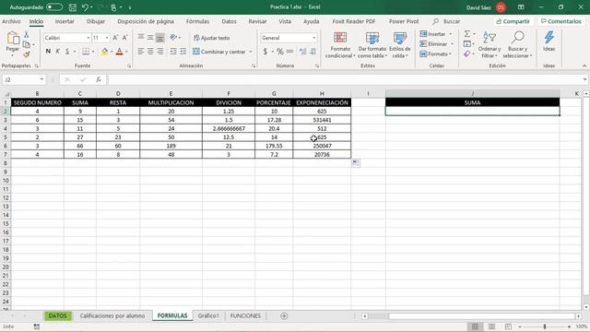Click the increase decimals icon
Image resolution: width=590 pixels, height=332 pixels.
pyautogui.click(x=303, y=52)
